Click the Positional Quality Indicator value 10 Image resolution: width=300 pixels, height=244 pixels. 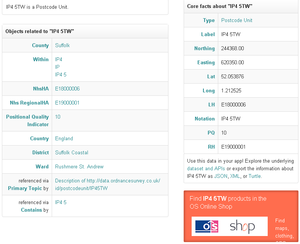click(x=58, y=117)
